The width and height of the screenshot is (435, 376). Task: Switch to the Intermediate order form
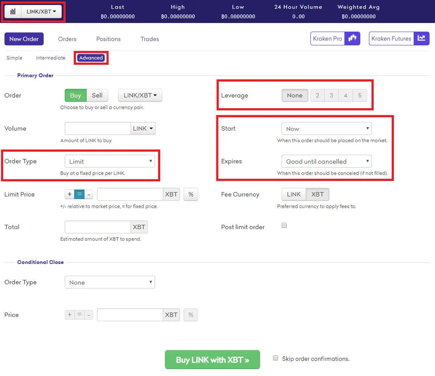tap(51, 58)
